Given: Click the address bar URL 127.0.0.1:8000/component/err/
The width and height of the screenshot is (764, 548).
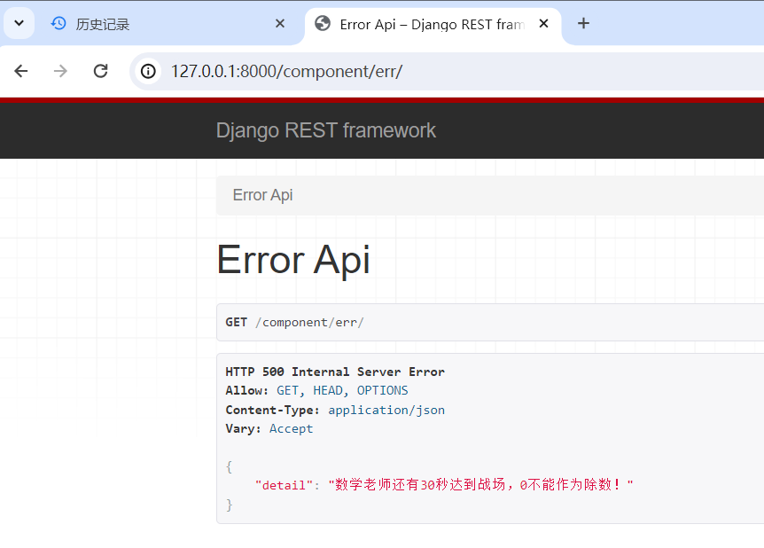Looking at the screenshot, I should (286, 72).
